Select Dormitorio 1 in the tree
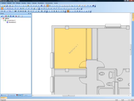The height and width of the screenshot is (101, 134). [12, 22]
